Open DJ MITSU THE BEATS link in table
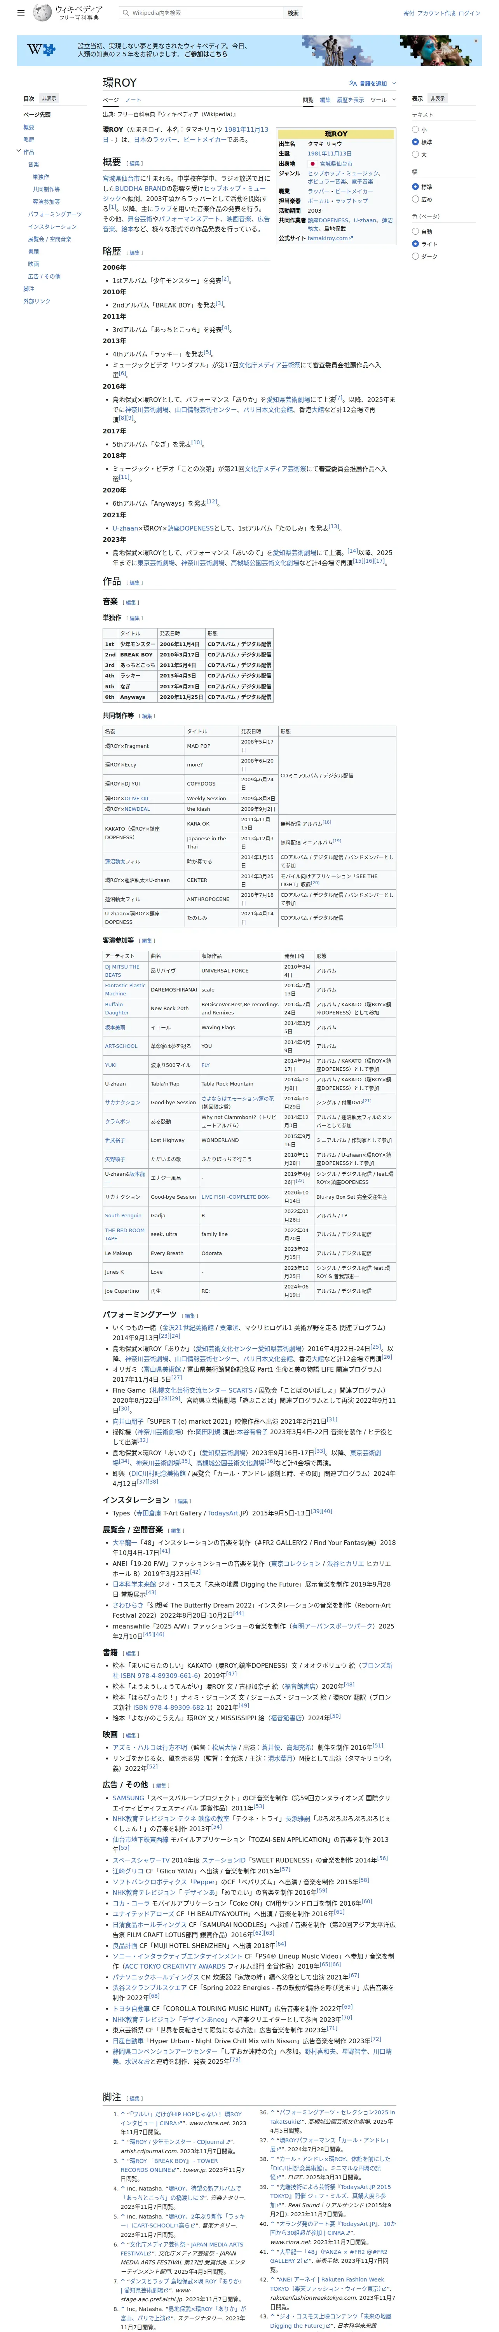Screen dimensions: 499x2332 point(122,971)
